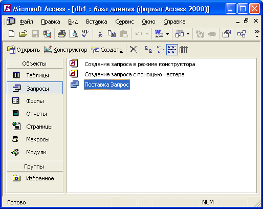Expand the Analyze dropdown arrow
This screenshot has width=263, height=209.
pyautogui.click(x=188, y=34)
